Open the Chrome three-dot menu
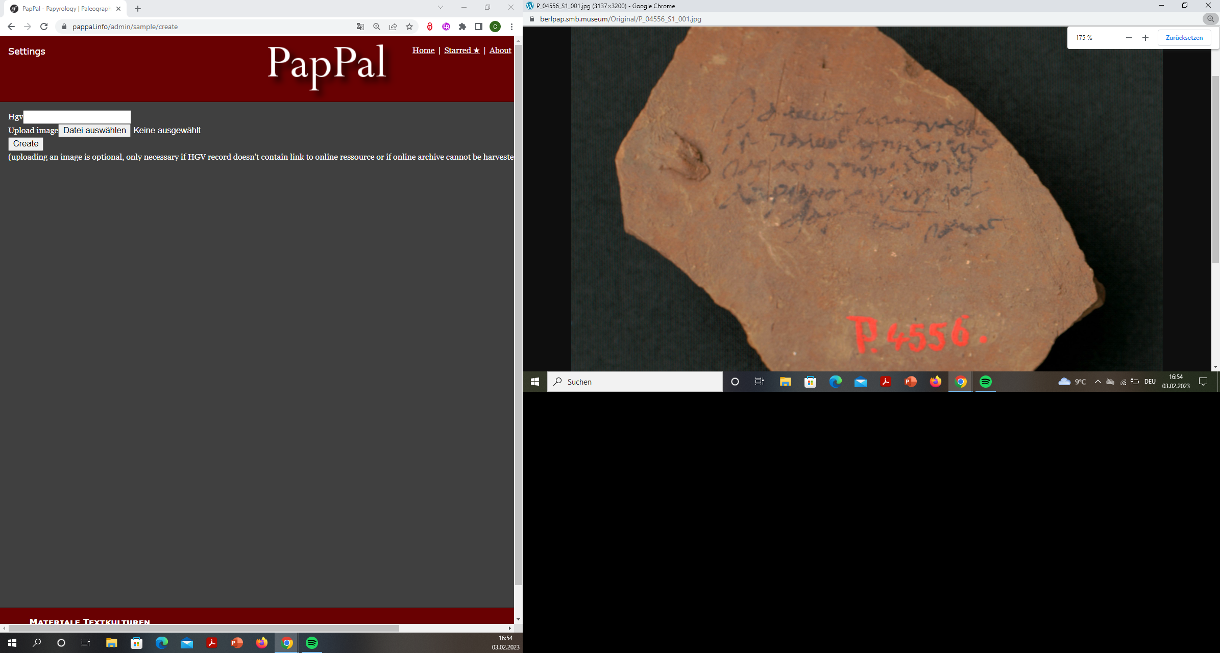The height and width of the screenshot is (653, 1220). (511, 27)
